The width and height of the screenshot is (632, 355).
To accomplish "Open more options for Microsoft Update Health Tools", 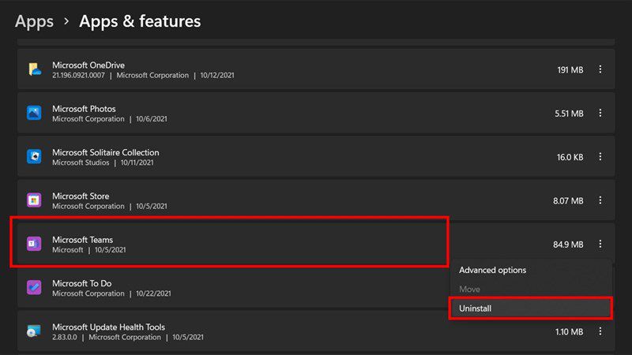I will 600,331.
